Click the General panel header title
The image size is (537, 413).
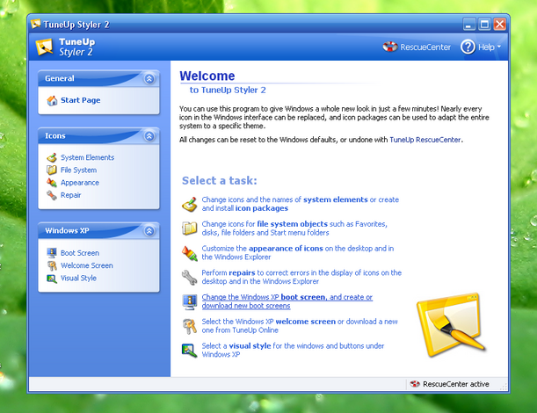click(60, 78)
